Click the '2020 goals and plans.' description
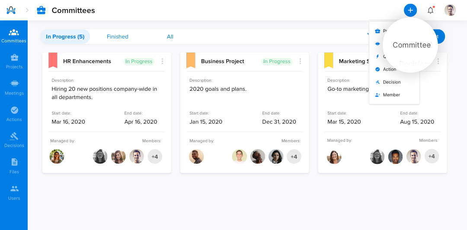This screenshot has width=467, height=230. click(218, 89)
